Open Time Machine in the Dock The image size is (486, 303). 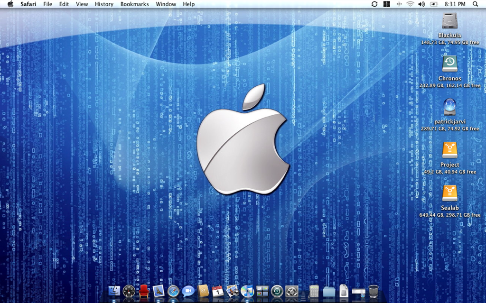(x=277, y=291)
